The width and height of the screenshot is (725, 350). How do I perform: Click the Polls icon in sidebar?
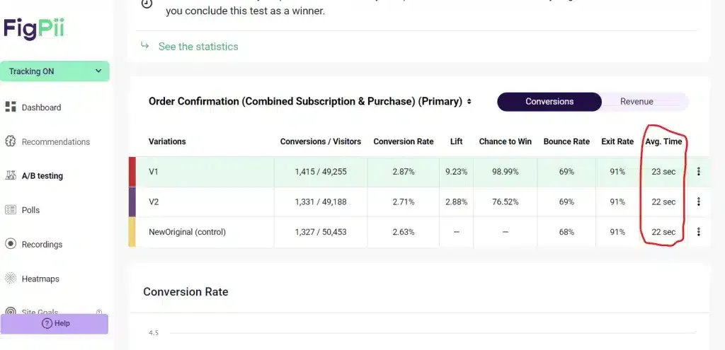tap(11, 209)
